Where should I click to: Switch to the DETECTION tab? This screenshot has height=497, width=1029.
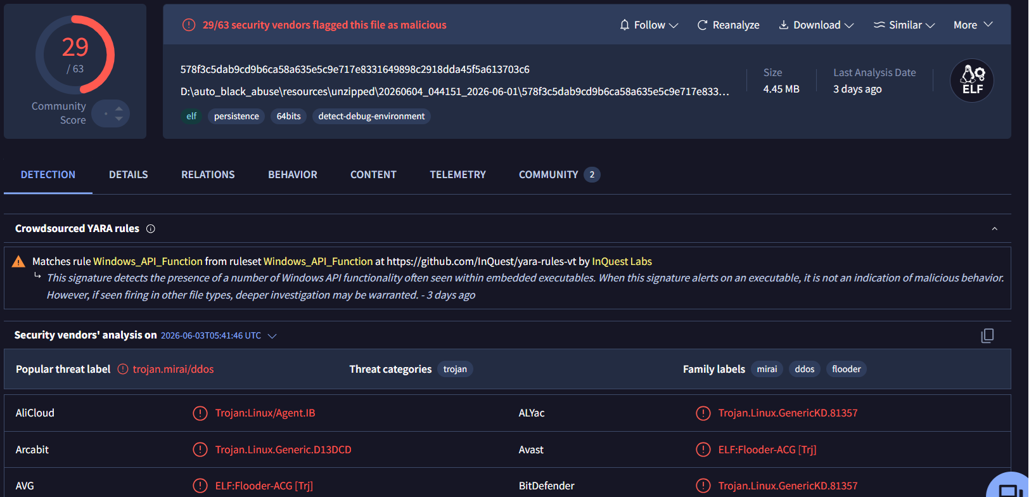click(48, 174)
